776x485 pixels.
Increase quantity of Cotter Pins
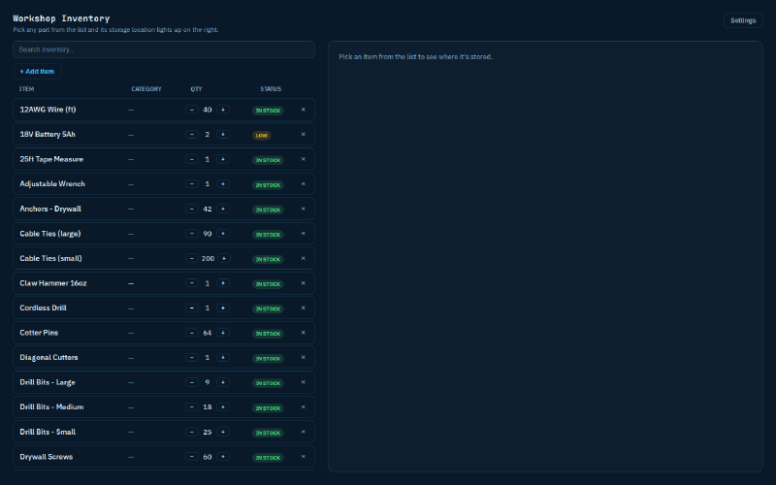(223, 333)
